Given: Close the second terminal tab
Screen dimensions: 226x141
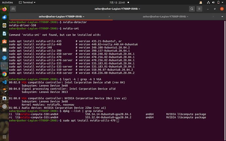Looking at the screenshot, I should (213, 17).
